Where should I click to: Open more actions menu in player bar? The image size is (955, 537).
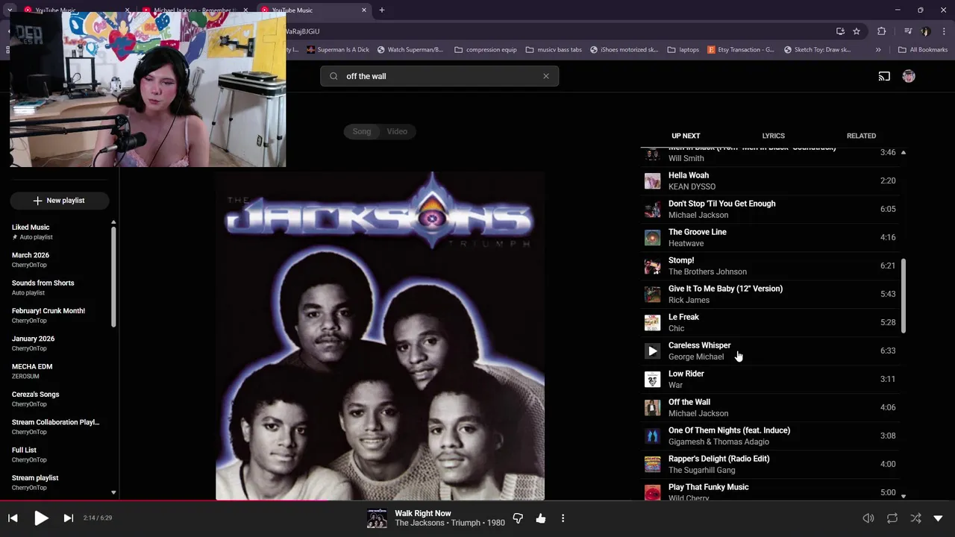(x=563, y=518)
